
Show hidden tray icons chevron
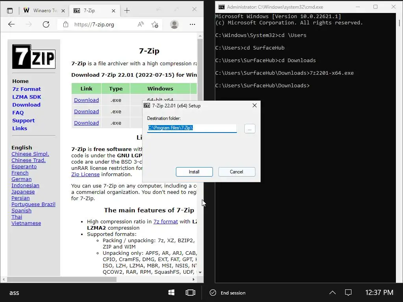point(332,293)
